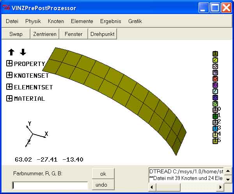Click the up arrow above PROPERTY
This screenshot has width=234, height=194.
pos(11,52)
